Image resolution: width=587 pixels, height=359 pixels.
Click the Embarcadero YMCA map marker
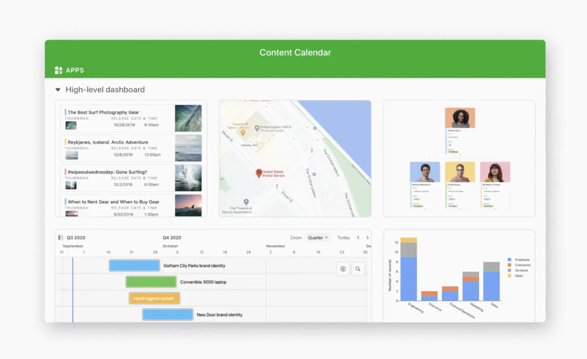pos(257,128)
